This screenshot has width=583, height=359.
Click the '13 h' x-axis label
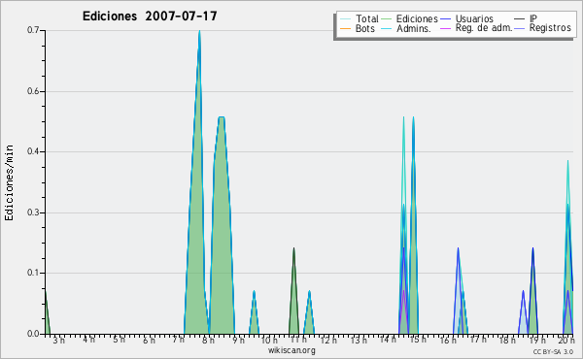(359, 341)
